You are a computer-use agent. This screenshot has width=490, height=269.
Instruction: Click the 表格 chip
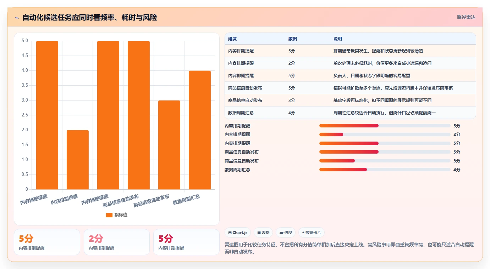tap(263, 233)
